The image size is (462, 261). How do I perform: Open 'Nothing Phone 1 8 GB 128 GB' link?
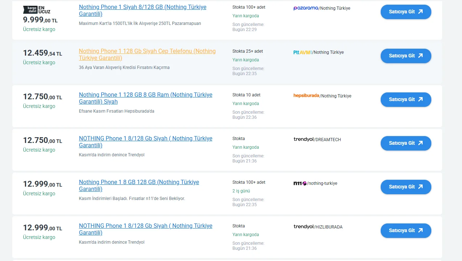(x=139, y=182)
